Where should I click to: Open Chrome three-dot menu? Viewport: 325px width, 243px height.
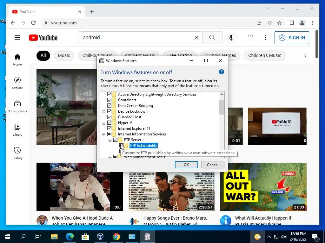pyautogui.click(x=312, y=23)
